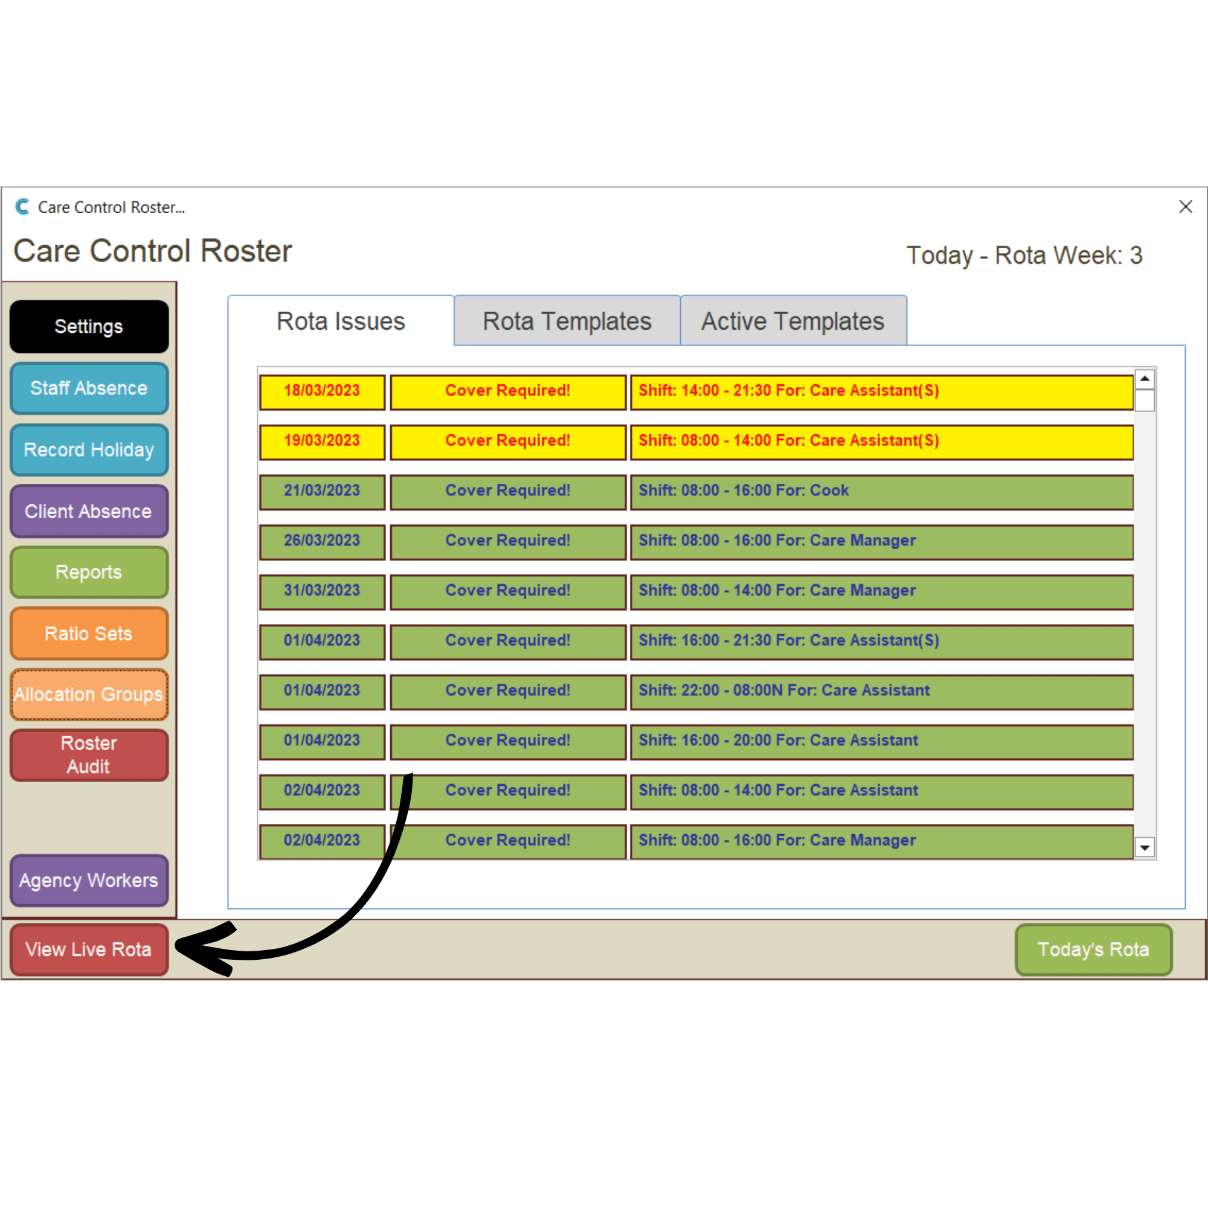Image resolution: width=1208 pixels, height=1208 pixels.
Task: Click the Cook shift entry for 21/03/2023
Action: [881, 492]
